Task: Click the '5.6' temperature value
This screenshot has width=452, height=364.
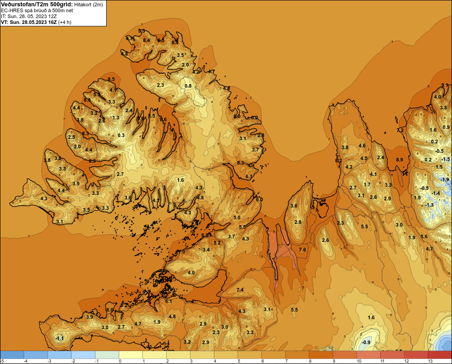Action: (x=424, y=236)
